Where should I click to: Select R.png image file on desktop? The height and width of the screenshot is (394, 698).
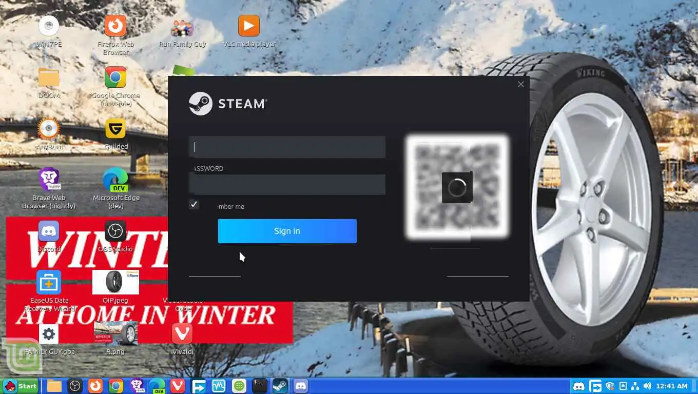pyautogui.click(x=115, y=339)
